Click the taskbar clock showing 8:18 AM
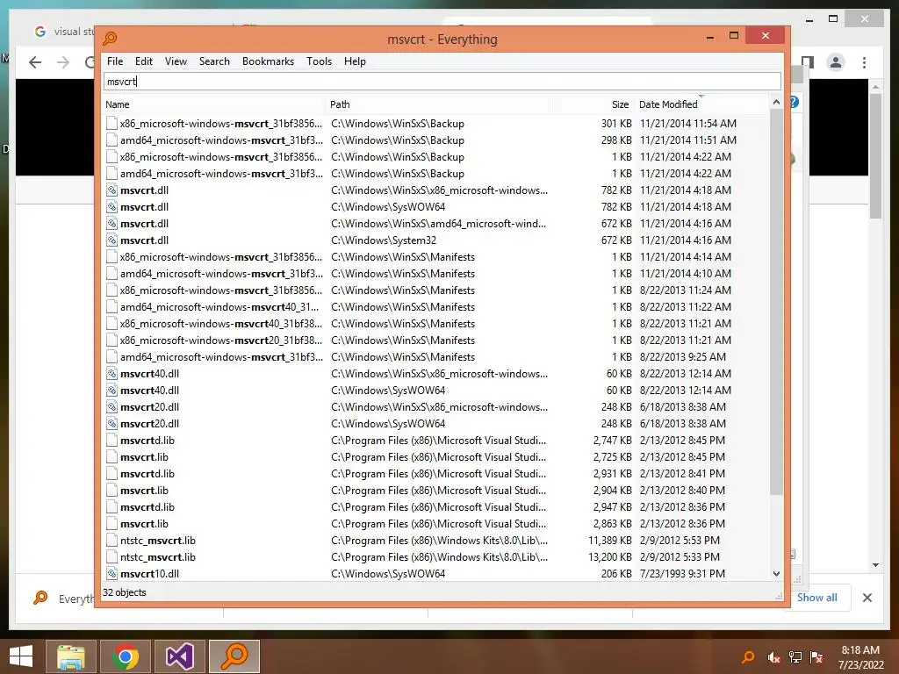The height and width of the screenshot is (674, 899). (x=860, y=657)
